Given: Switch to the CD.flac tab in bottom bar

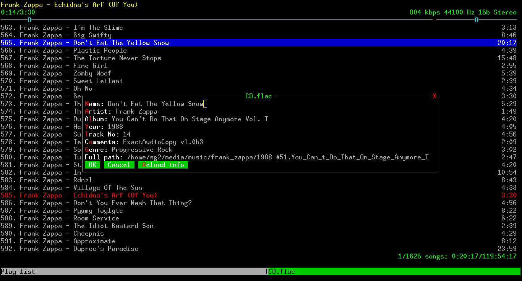Looking at the screenshot, I should [394, 271].
